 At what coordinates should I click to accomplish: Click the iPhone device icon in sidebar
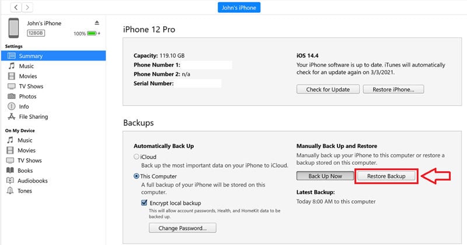click(x=14, y=27)
